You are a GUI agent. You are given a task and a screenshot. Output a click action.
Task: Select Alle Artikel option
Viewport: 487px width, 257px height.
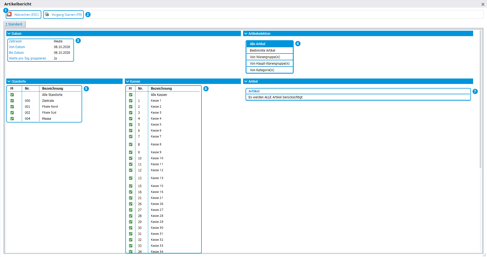[x=269, y=44]
